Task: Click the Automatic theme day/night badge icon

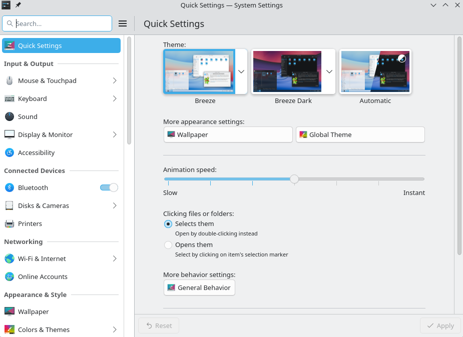Action: pyautogui.click(x=402, y=58)
